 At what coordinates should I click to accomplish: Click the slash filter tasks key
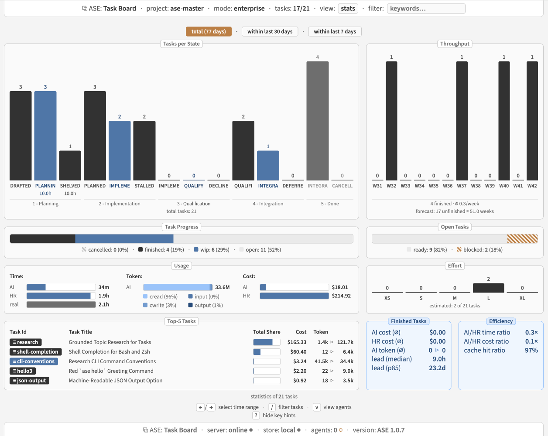[x=272, y=407]
